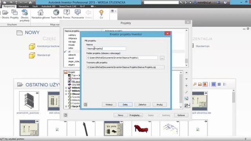Click the Gotowe button
Image resolution: width=251 pixels, height=141 pixels.
181,115
